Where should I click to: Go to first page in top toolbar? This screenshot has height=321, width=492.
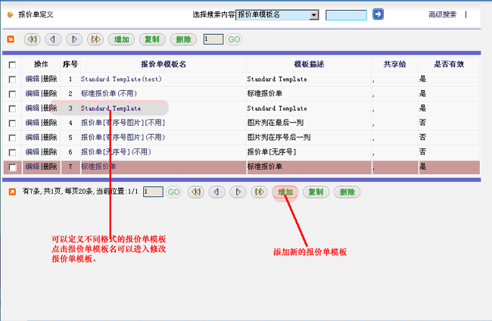point(32,39)
